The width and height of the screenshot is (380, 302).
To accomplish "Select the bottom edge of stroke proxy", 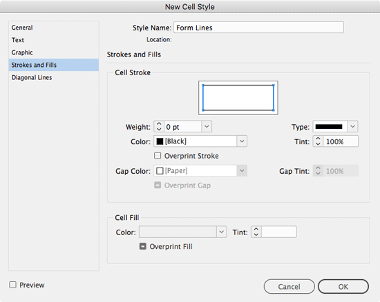I will tap(238, 110).
